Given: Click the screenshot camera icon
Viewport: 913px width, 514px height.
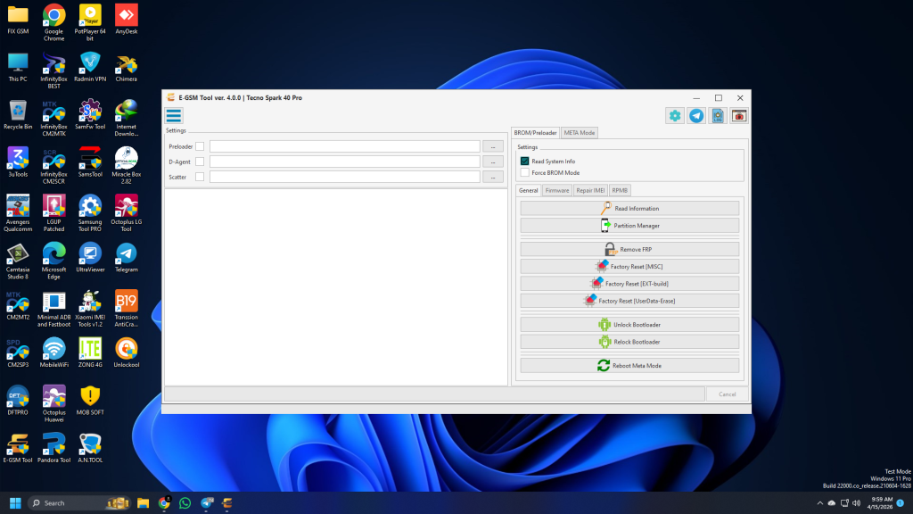Looking at the screenshot, I should 739,115.
